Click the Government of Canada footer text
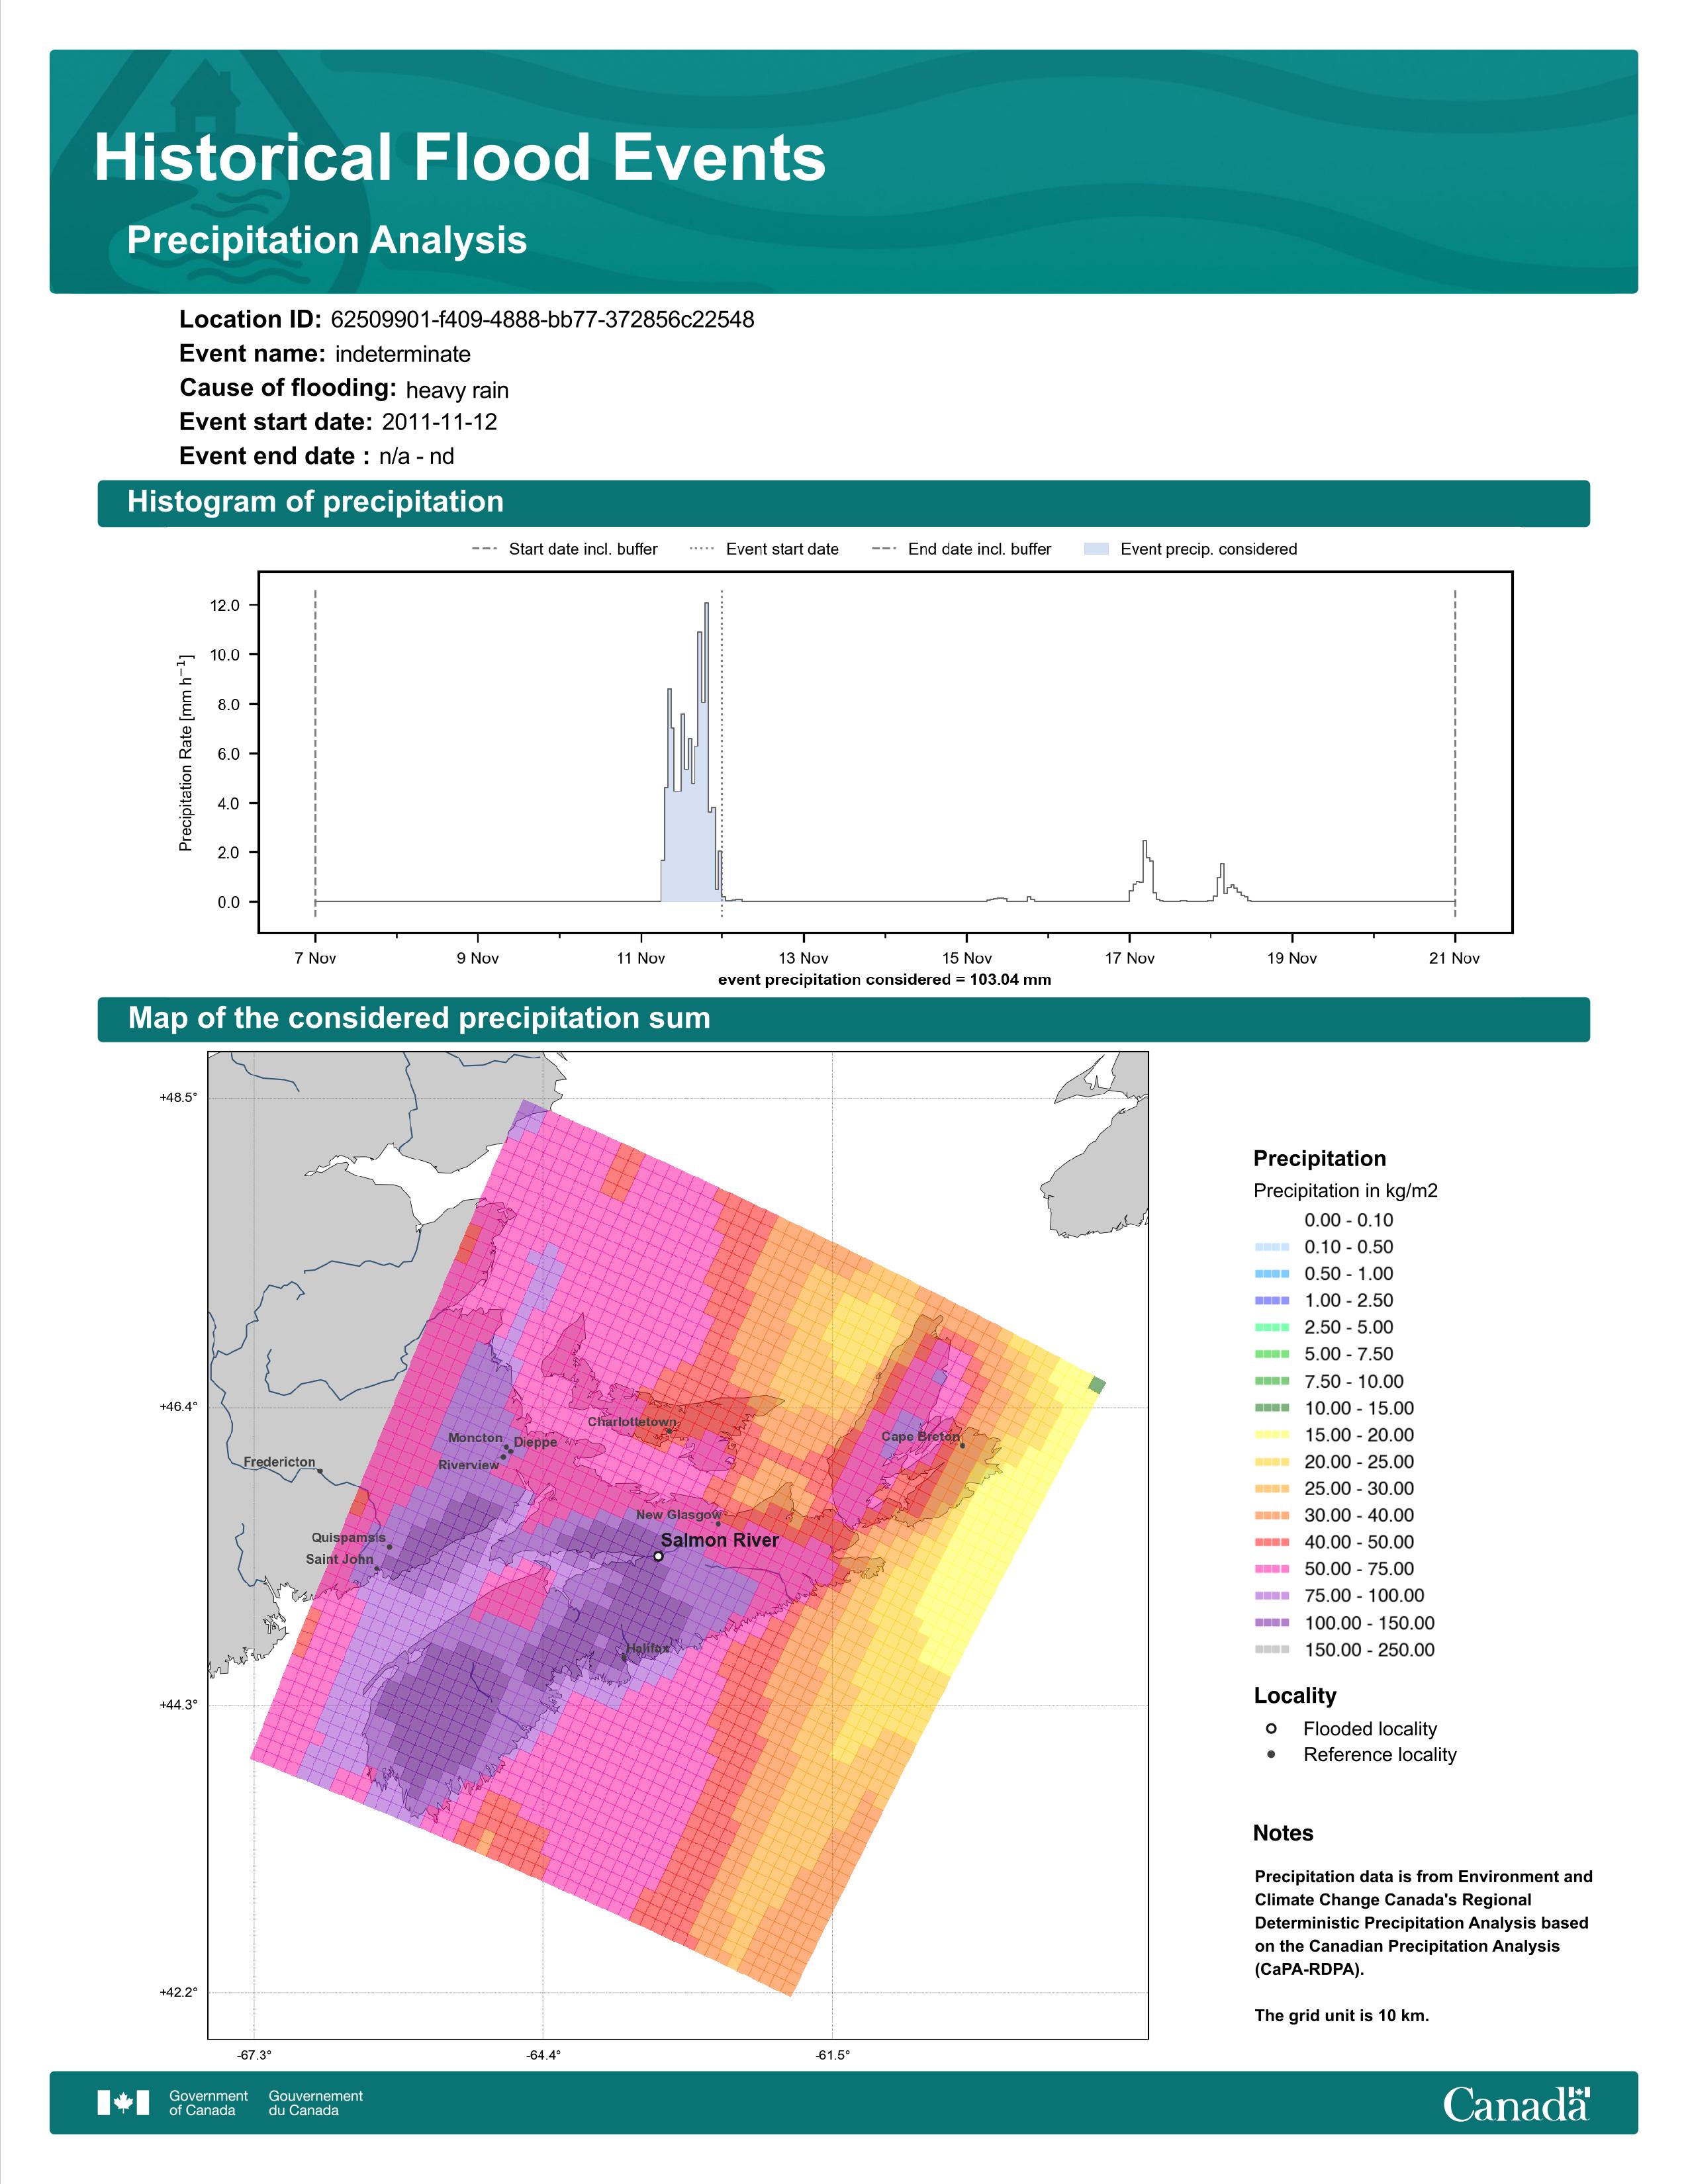Screen dimensions: 1688x2184 tap(208, 2103)
